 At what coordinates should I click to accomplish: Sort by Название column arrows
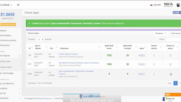pyautogui.click(x=99, y=47)
